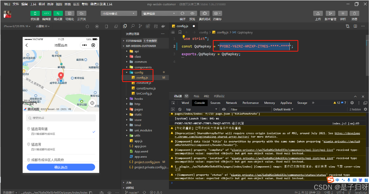Click the inspect element picker icon
The height and width of the screenshot is (194, 370).
point(173,103)
